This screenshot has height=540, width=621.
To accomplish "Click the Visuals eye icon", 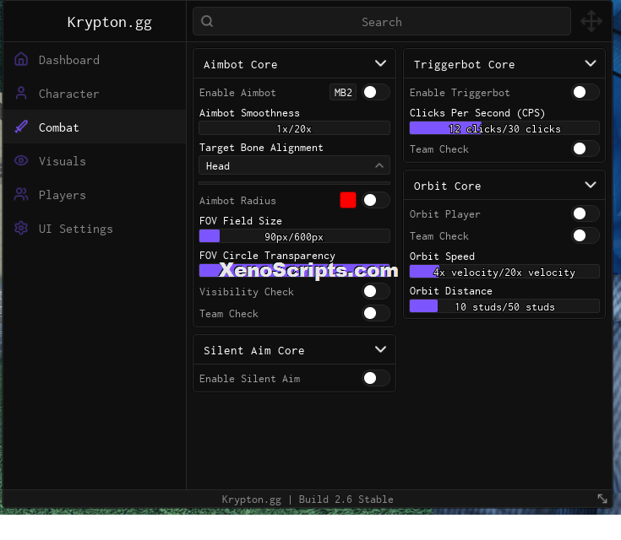I will click(x=21, y=160).
